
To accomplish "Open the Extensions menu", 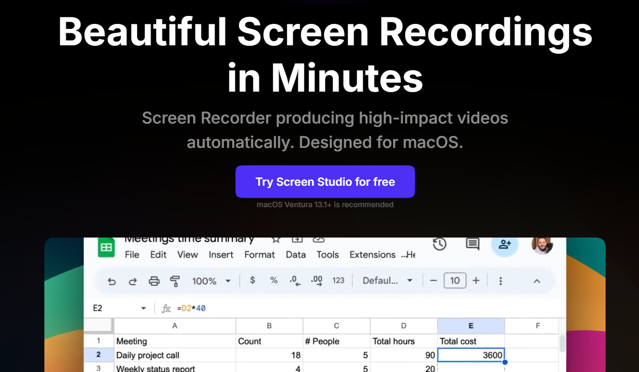I will (x=373, y=254).
